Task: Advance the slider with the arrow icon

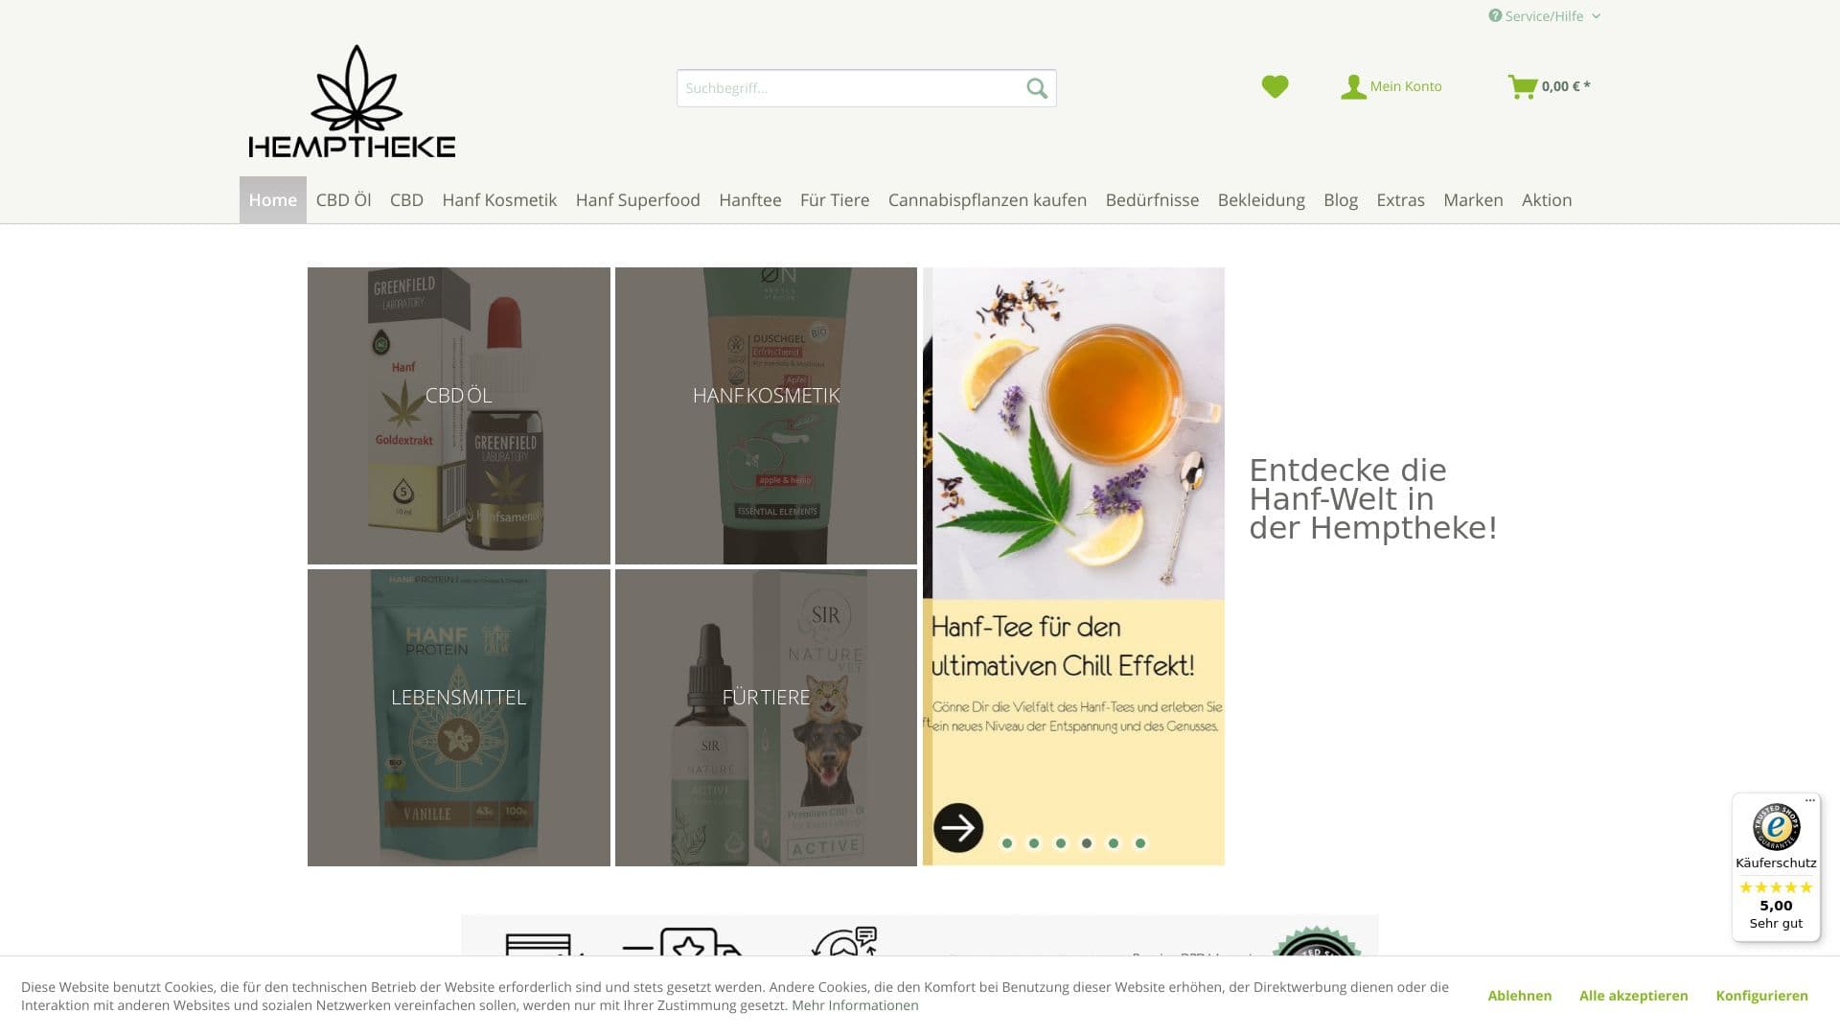Action: tap(959, 828)
